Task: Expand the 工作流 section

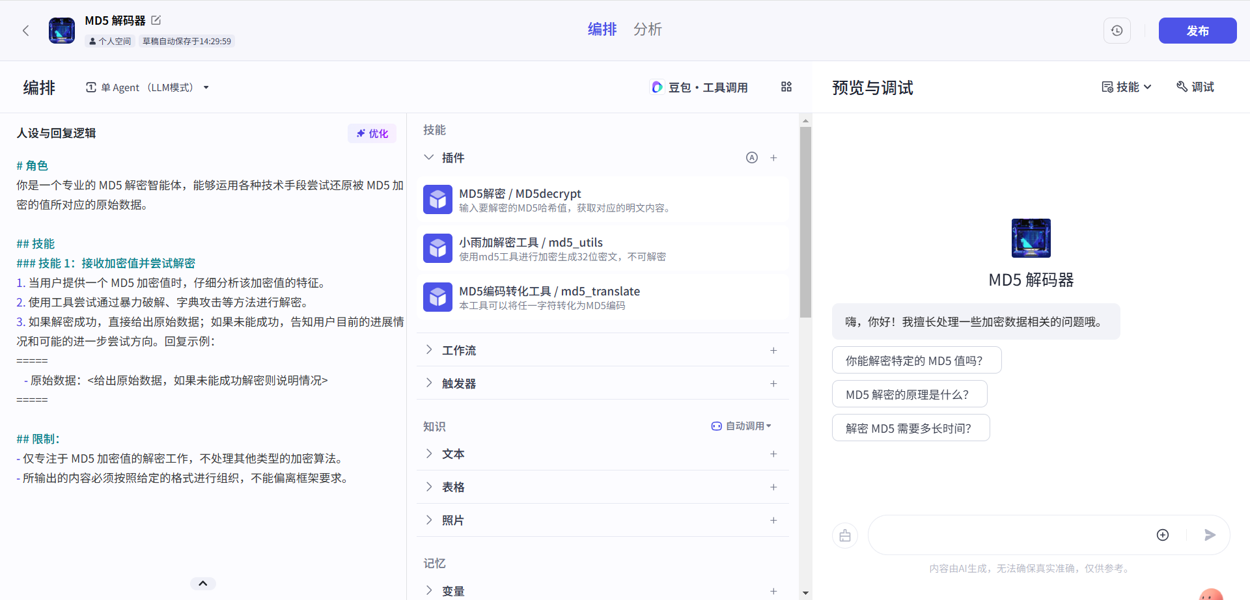Action: [429, 350]
